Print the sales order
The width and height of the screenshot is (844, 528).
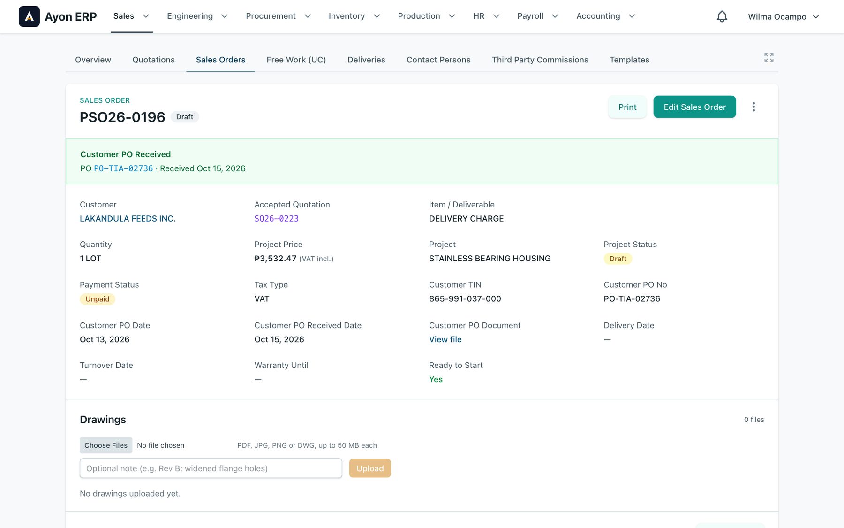point(627,107)
